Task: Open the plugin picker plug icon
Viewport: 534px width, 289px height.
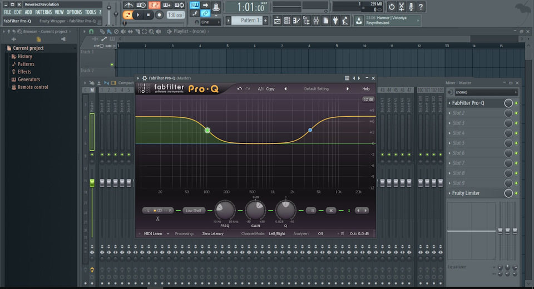Action: pyautogui.click(x=335, y=21)
